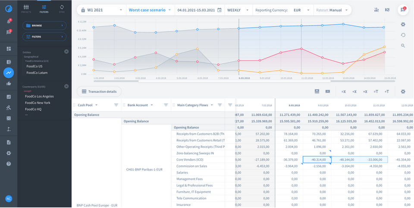Open the Rateset Manual dropdown

click(x=332, y=10)
